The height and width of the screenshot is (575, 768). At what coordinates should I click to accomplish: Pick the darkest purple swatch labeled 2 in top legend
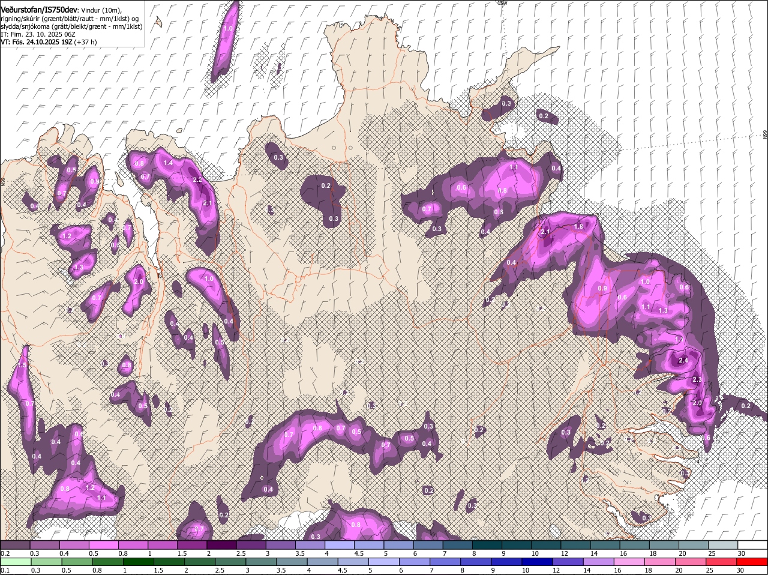[221, 545]
